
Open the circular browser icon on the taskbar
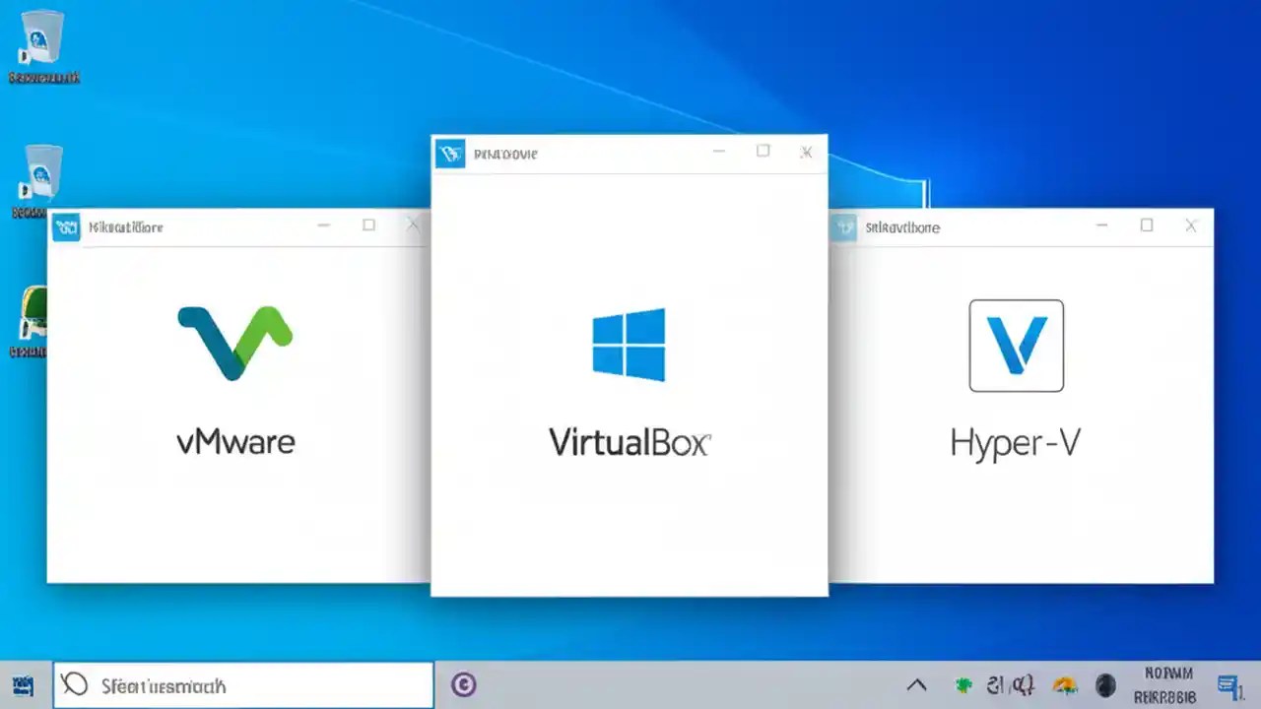(463, 684)
